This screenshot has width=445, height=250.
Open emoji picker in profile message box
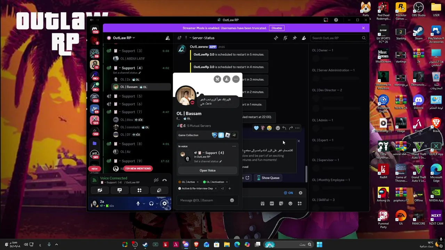pos(232,200)
